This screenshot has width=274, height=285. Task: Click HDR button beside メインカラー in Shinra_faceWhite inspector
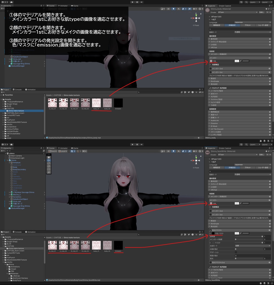point(236,203)
